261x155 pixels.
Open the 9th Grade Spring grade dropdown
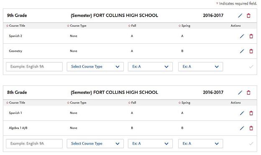click(200, 67)
